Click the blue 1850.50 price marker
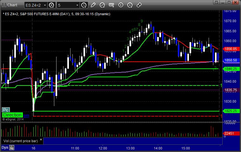This screenshot has width=241, height=152. pos(231,60)
